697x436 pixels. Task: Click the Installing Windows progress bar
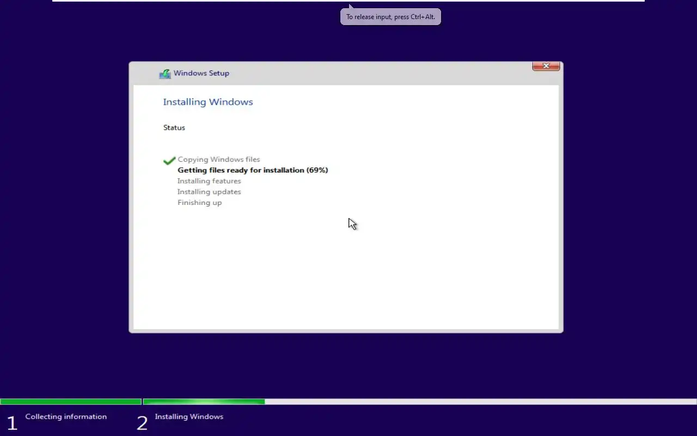(x=420, y=402)
